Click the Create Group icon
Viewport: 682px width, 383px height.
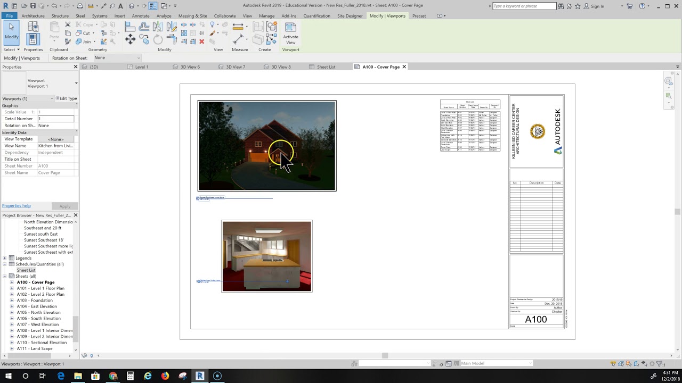point(272,26)
